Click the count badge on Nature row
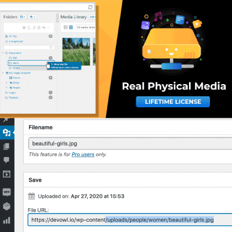The image size is (232, 232). 50,78
